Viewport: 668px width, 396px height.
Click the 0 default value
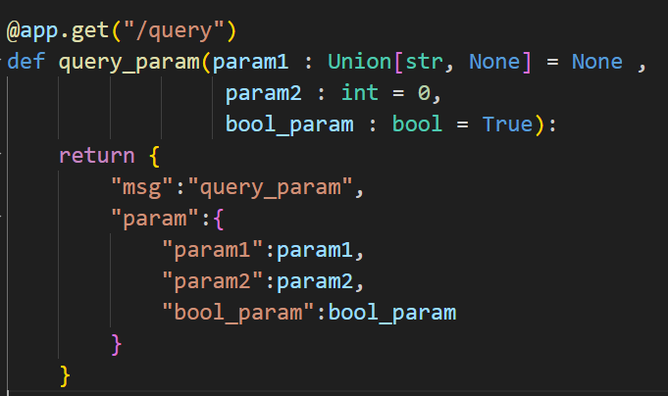click(424, 93)
